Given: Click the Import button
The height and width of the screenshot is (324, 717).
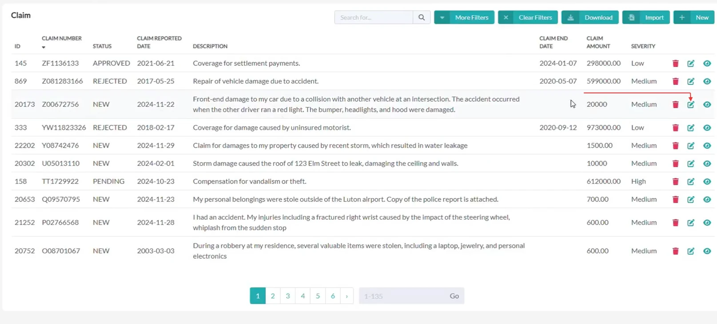Looking at the screenshot, I should click(x=646, y=17).
